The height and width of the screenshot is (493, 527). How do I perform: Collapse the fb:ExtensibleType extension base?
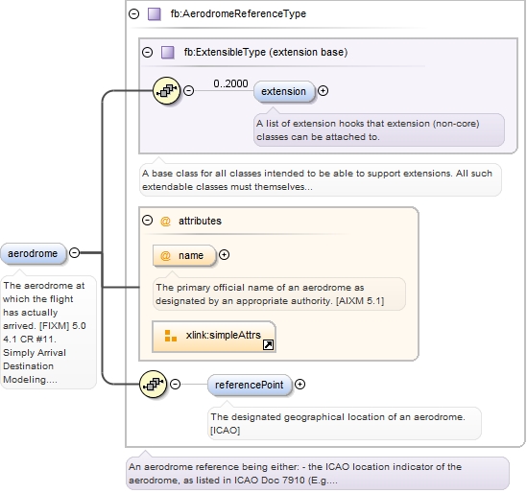point(147,52)
